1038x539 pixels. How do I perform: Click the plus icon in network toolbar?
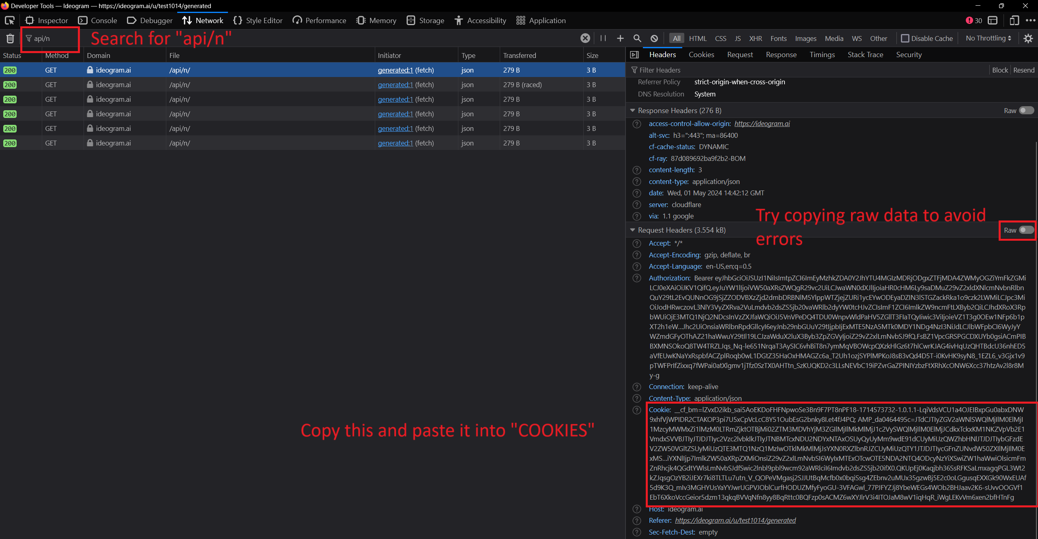[x=620, y=38]
